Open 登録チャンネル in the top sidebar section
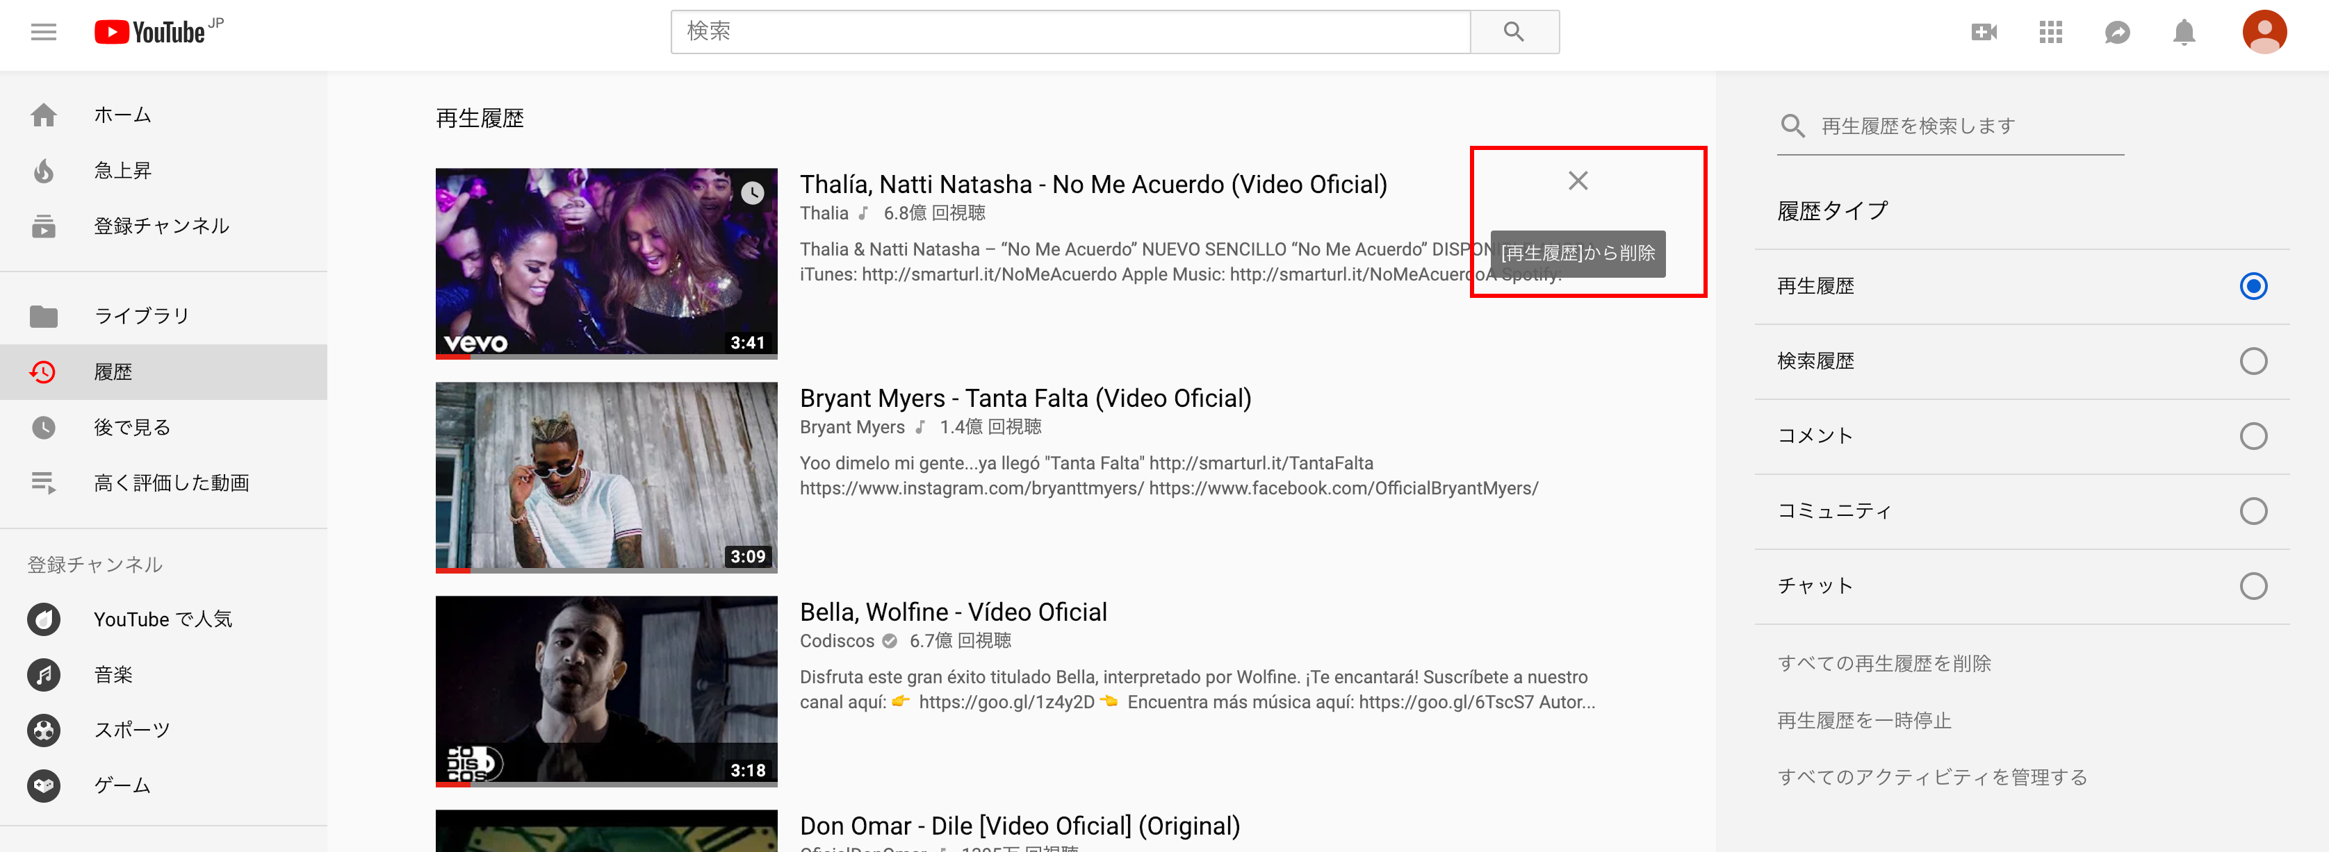 pos(163,226)
